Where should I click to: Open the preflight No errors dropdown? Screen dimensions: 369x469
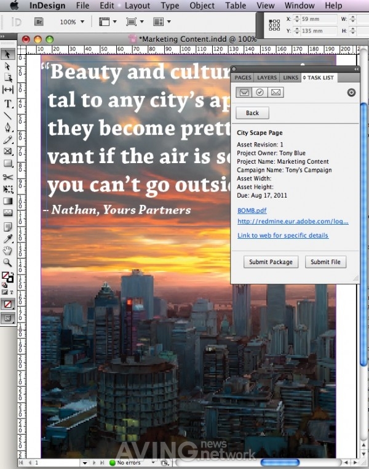(154, 463)
